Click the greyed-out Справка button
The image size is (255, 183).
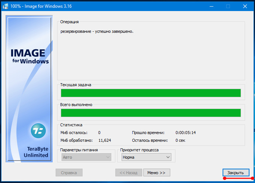point(69,172)
